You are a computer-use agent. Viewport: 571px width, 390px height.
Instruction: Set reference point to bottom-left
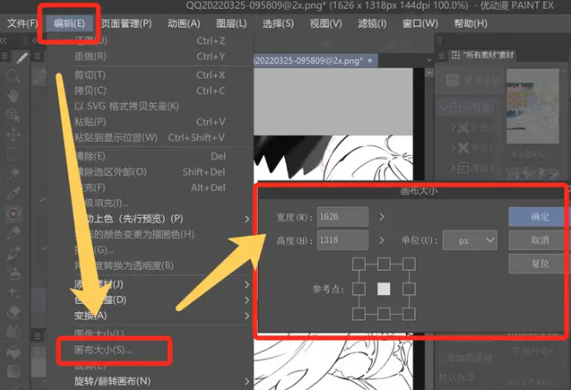(x=359, y=314)
